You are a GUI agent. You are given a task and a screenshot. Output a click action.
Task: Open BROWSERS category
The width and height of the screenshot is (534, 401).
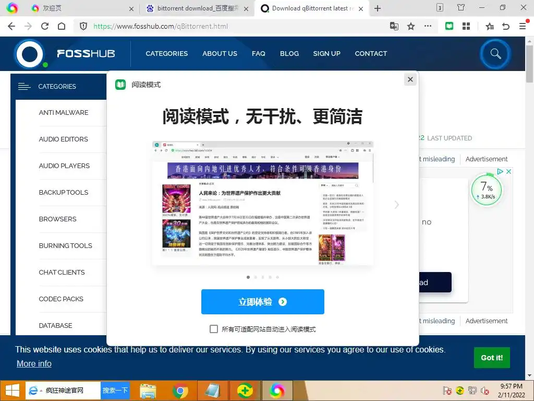57,219
